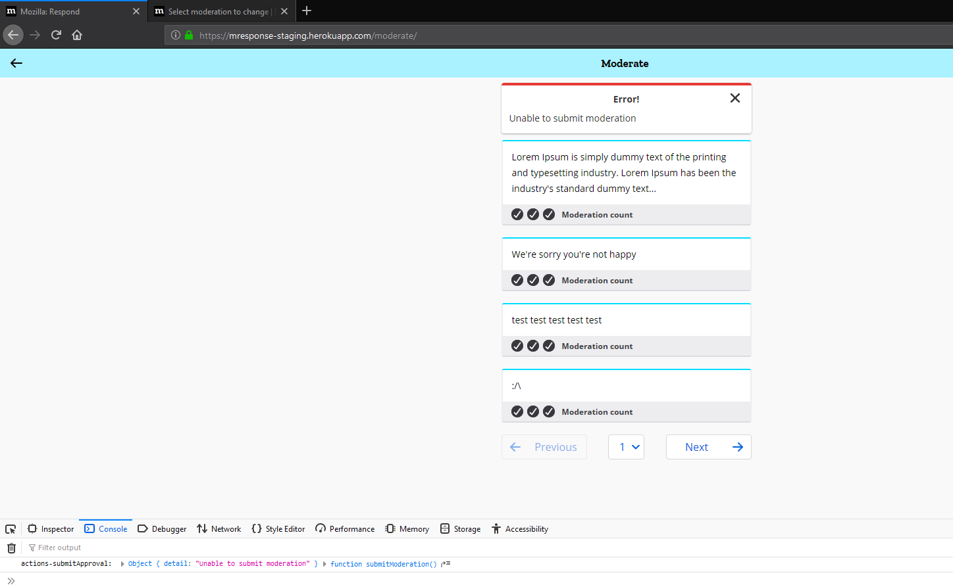Go to the browser home page
The height and width of the screenshot is (585, 953).
pyautogui.click(x=77, y=35)
